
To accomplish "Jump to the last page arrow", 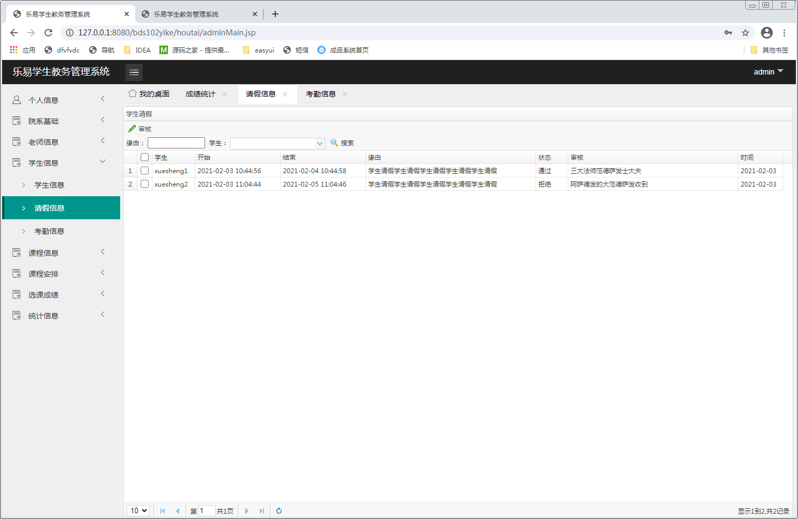I will click(x=261, y=511).
